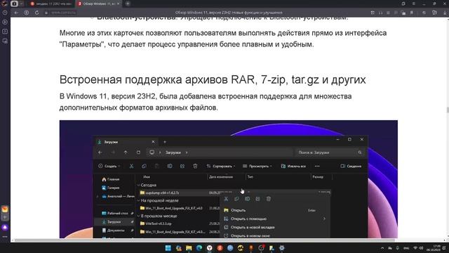Click the horizontal page scrollbar

(205, 240)
